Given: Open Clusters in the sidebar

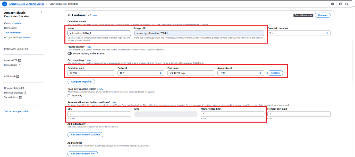Looking at the screenshot, I should coord(8,23).
